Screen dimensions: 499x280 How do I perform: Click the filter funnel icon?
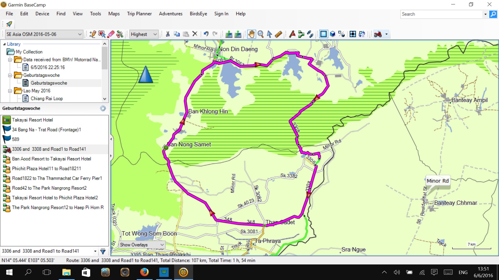point(103,251)
